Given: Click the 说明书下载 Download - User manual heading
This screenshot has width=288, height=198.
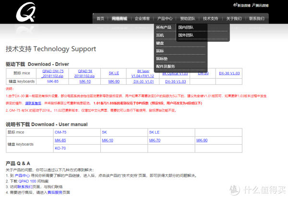Looking at the screenshot, I should [x=47, y=125].
